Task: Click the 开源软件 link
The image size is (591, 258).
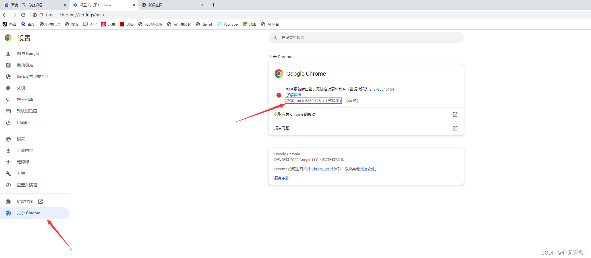Action: (367, 169)
